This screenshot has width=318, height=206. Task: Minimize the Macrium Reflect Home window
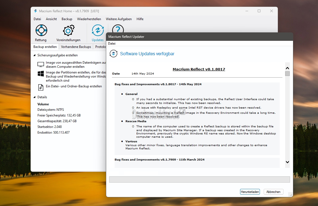pyautogui.click(x=247, y=11)
